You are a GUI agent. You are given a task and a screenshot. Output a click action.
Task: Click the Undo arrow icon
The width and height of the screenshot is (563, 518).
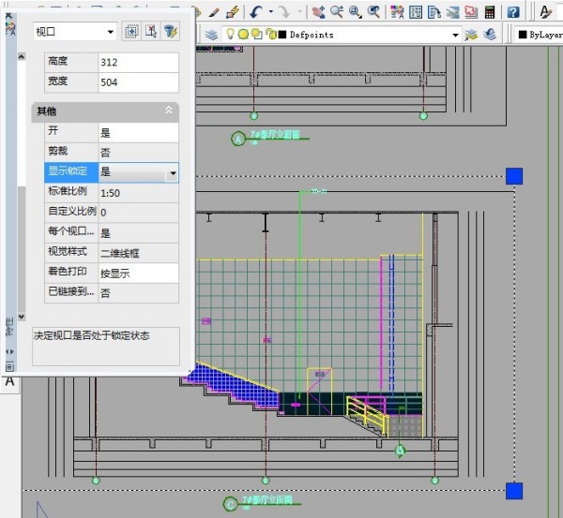pos(256,12)
